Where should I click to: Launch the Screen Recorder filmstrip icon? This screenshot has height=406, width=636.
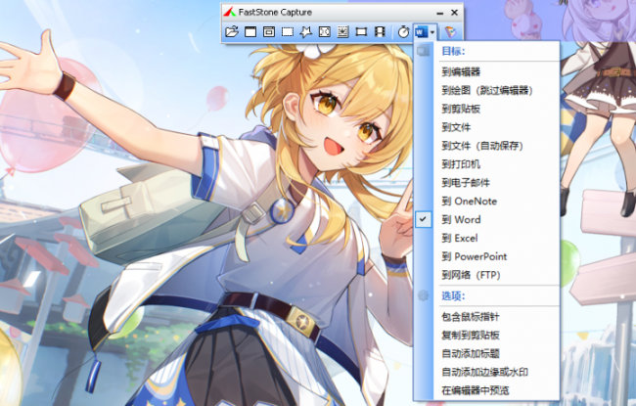click(x=380, y=31)
